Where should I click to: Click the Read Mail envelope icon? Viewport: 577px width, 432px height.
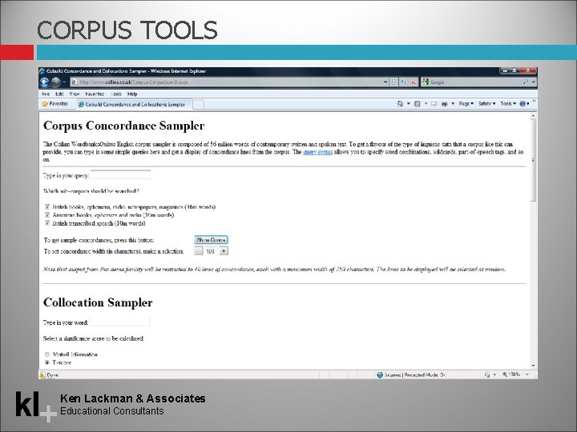[x=434, y=104]
